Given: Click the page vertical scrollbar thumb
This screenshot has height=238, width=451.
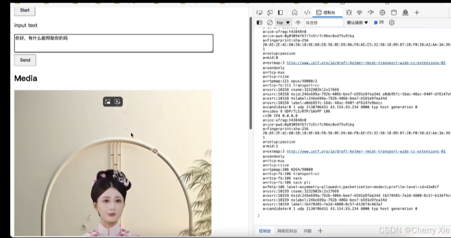Looking at the screenshot, I should pyautogui.click(x=251, y=73).
